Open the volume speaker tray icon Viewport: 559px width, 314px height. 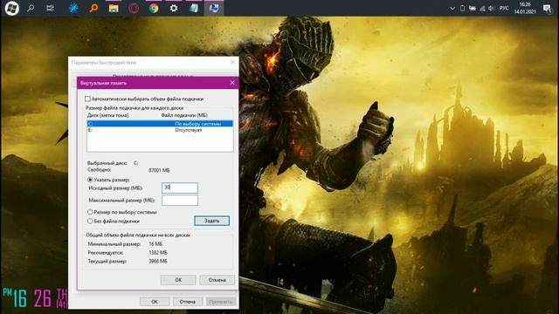coord(491,8)
